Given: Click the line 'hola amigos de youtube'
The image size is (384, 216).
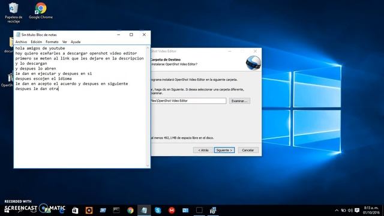Looking at the screenshot, I should [40, 48].
